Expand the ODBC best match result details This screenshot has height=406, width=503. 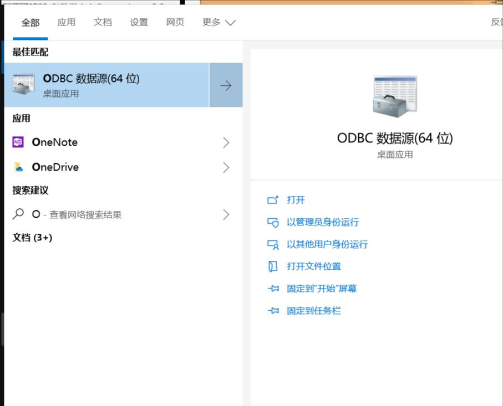coord(226,85)
